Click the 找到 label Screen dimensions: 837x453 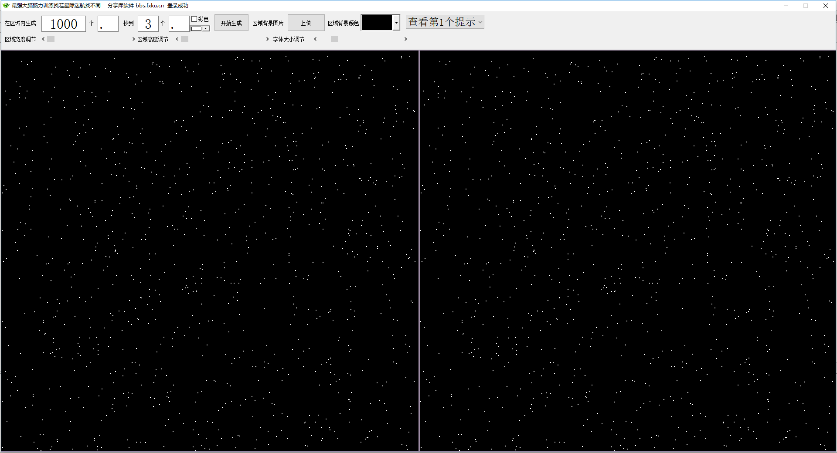pos(129,24)
